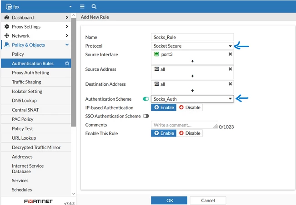Click the sidebar scroll down arrow
296x205 pixels.
pos(74,194)
